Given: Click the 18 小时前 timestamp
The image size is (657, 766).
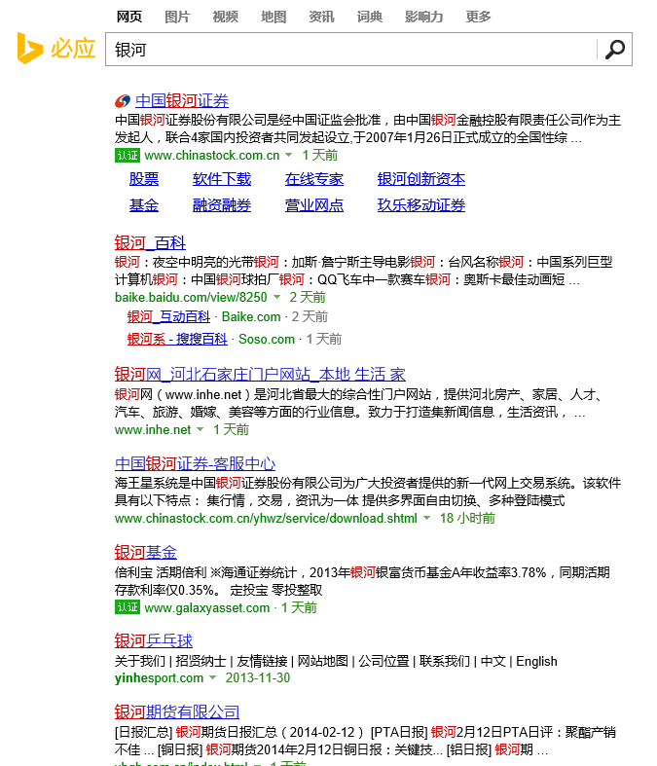Looking at the screenshot, I should click(x=467, y=519).
